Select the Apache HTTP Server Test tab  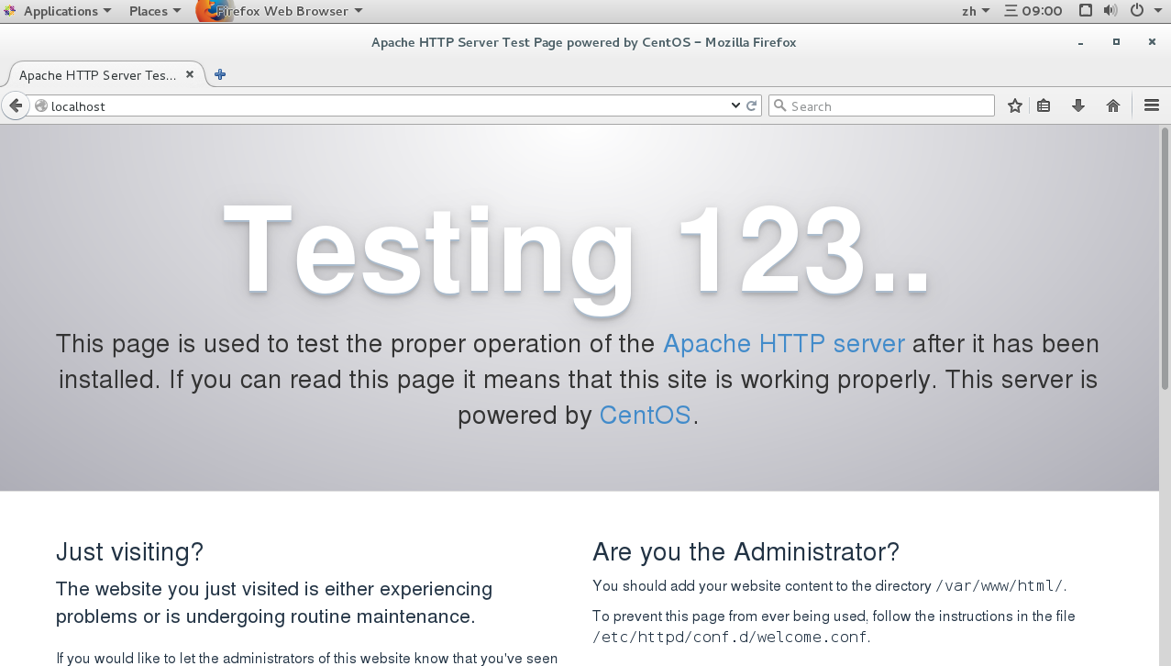click(x=97, y=75)
